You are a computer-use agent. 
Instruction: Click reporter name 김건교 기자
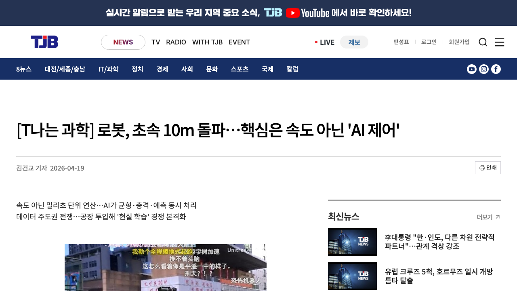point(32,168)
